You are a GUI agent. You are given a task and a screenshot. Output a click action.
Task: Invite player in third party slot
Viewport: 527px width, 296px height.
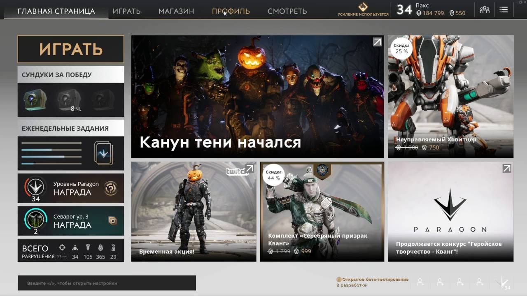(x=460, y=282)
